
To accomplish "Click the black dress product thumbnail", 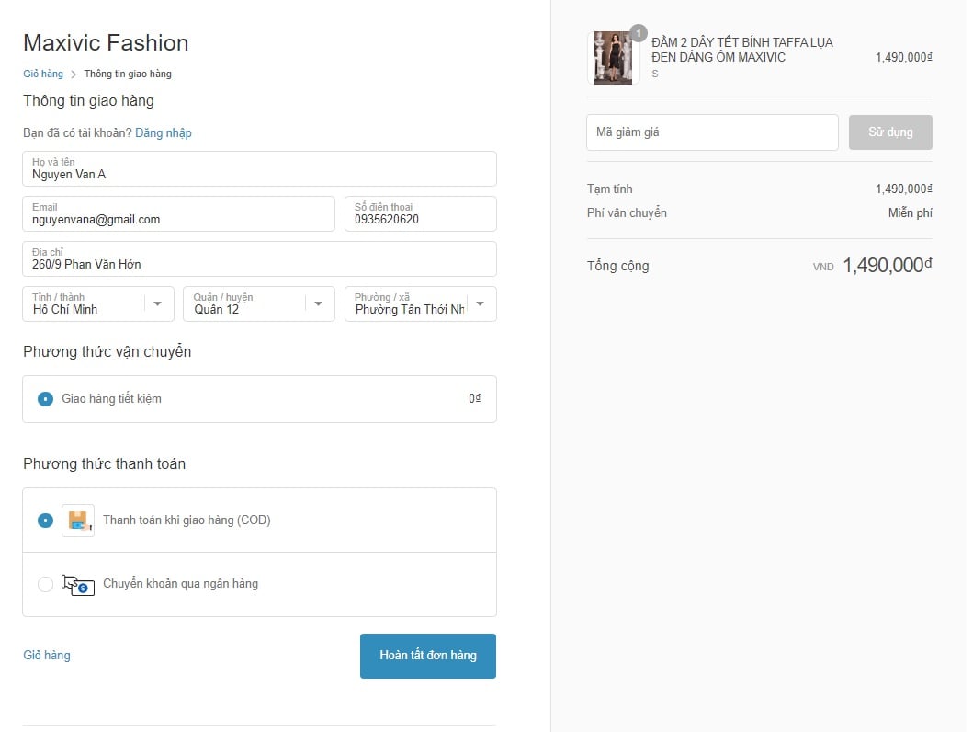I will coord(613,58).
